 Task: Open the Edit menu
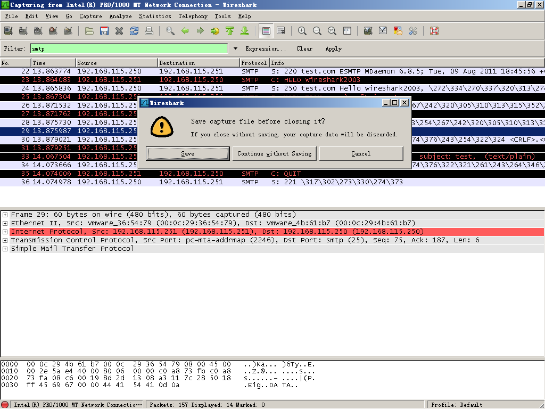point(31,16)
